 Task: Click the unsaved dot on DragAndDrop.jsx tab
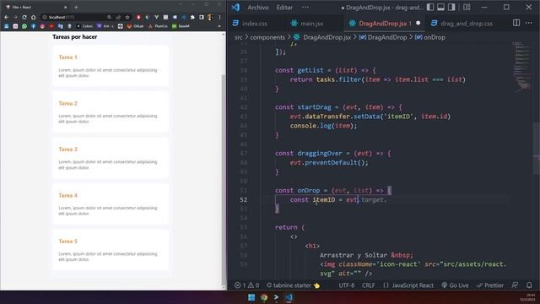coord(418,23)
